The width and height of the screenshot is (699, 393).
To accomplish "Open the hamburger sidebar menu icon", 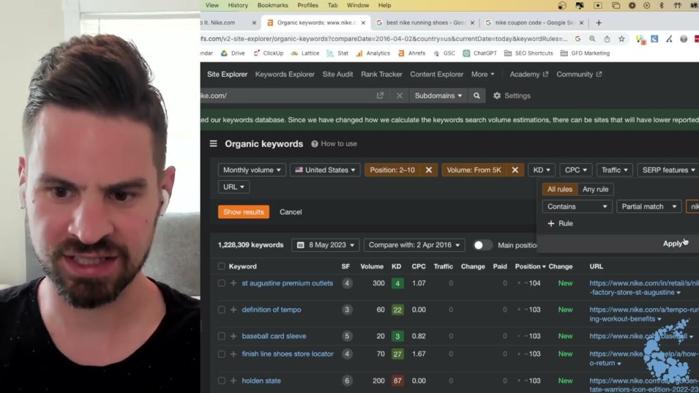I will click(x=213, y=143).
